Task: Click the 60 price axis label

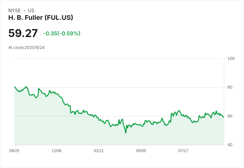Action: point(230,116)
